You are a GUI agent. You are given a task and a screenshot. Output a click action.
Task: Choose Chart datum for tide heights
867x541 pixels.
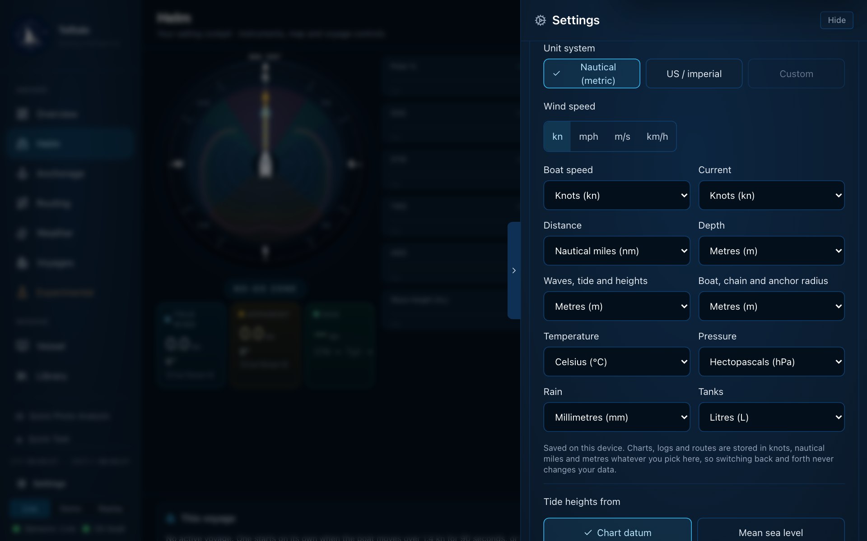[617, 530]
